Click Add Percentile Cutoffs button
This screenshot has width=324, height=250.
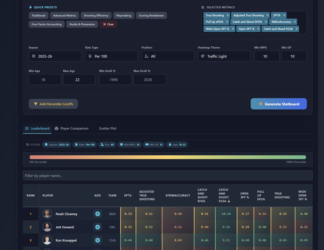53,104
